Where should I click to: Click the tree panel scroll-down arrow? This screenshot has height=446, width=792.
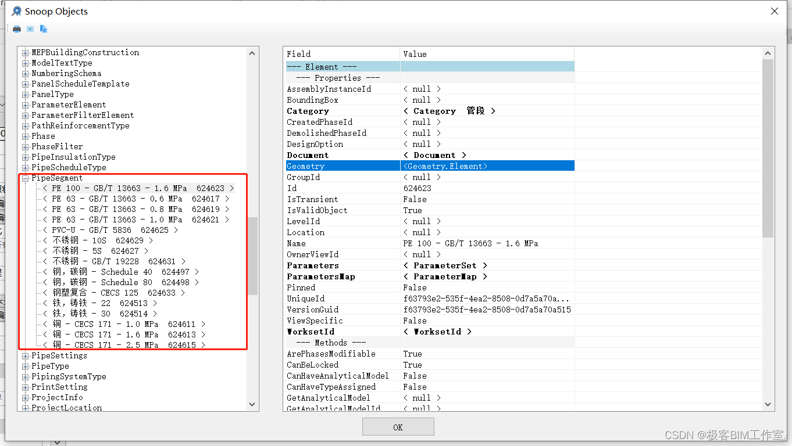click(252, 404)
